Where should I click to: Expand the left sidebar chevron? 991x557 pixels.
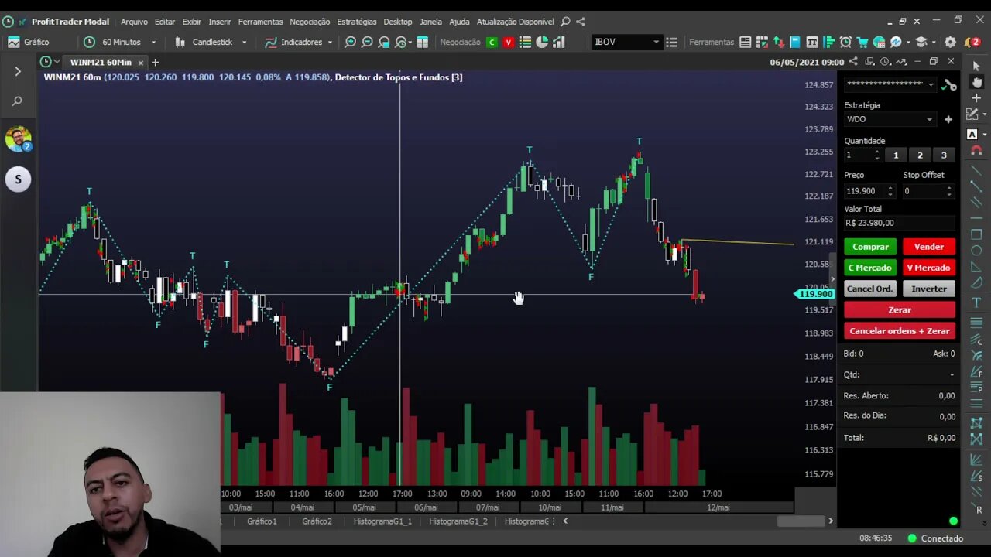(x=18, y=71)
